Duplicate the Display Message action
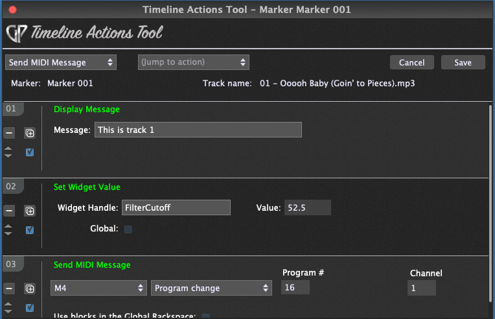 (x=30, y=133)
